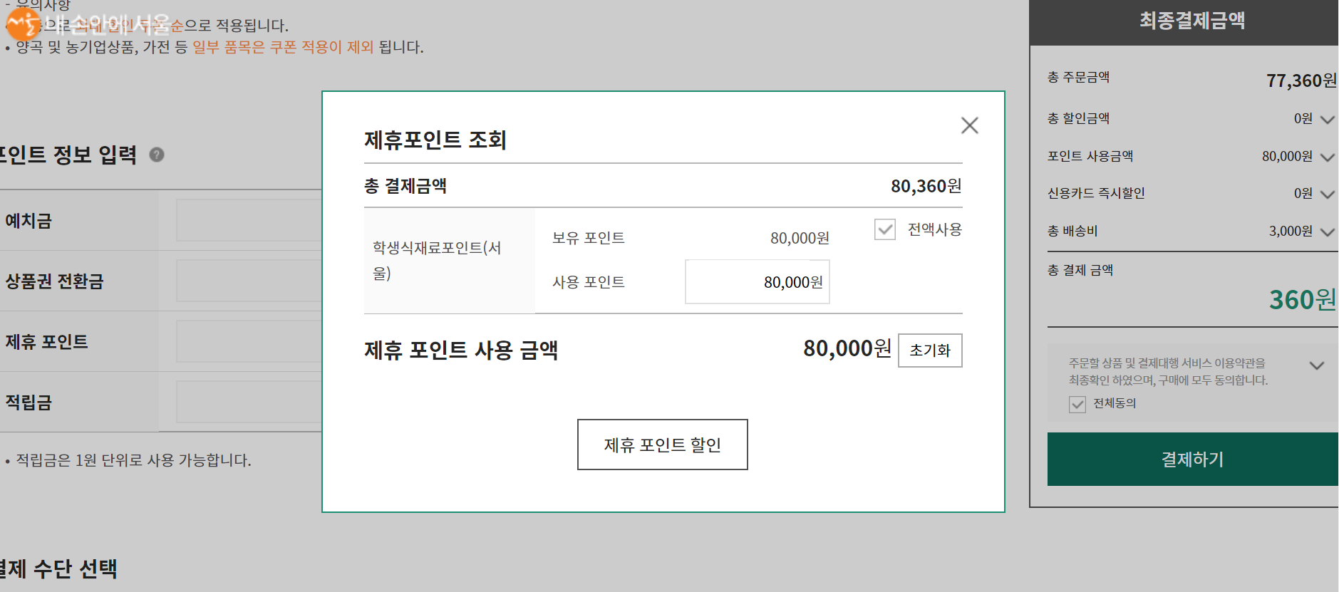Screen dimensions: 1339x592
Task: Toggle the 전체동의 agreement checkbox
Action: [1077, 404]
